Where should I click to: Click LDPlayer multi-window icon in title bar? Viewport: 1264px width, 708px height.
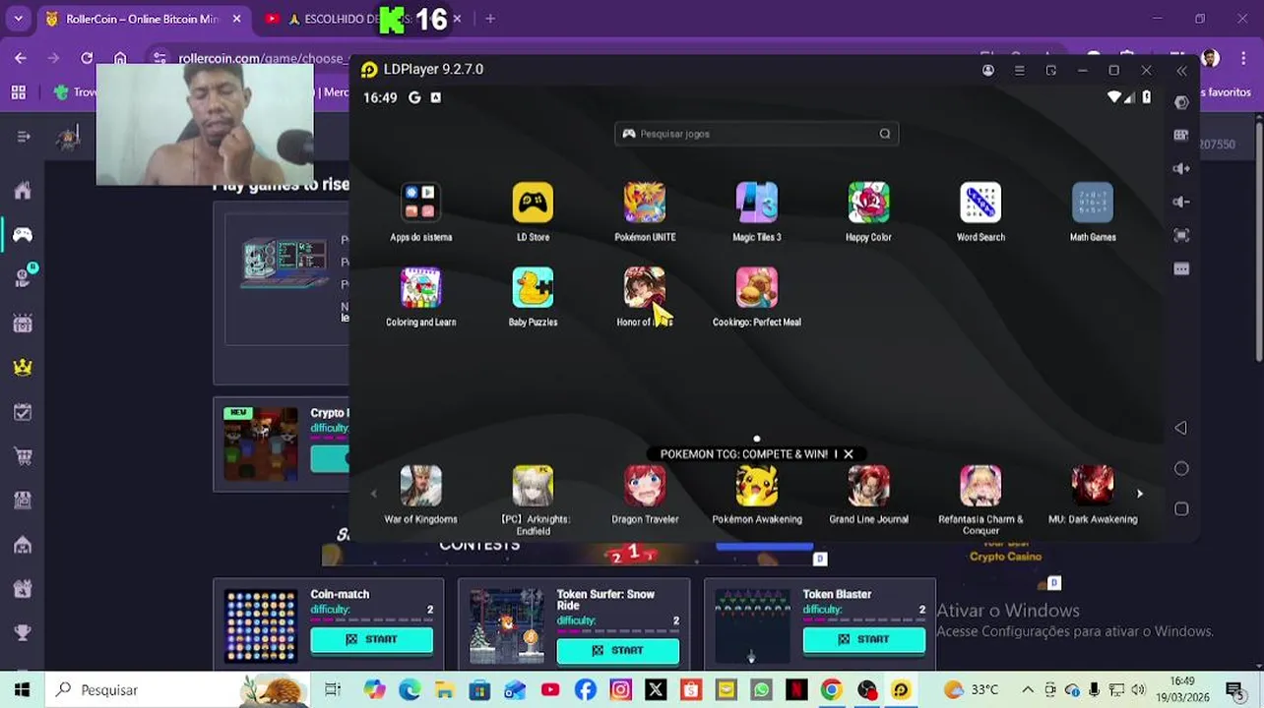coord(1050,70)
